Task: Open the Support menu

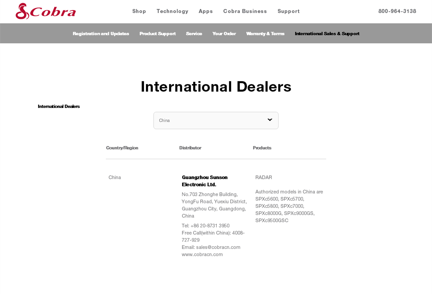Action: click(288, 11)
